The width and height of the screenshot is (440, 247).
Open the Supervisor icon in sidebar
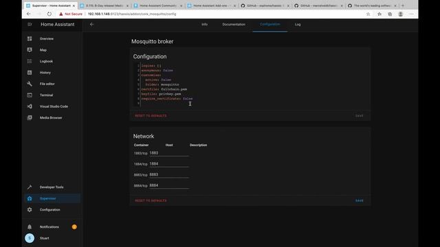coord(30,198)
